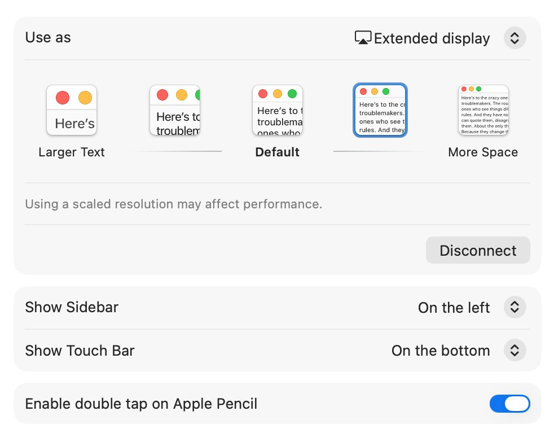The width and height of the screenshot is (554, 446).
Task: Click the Enable double tap on Apple Pencil label
Action: (142, 404)
